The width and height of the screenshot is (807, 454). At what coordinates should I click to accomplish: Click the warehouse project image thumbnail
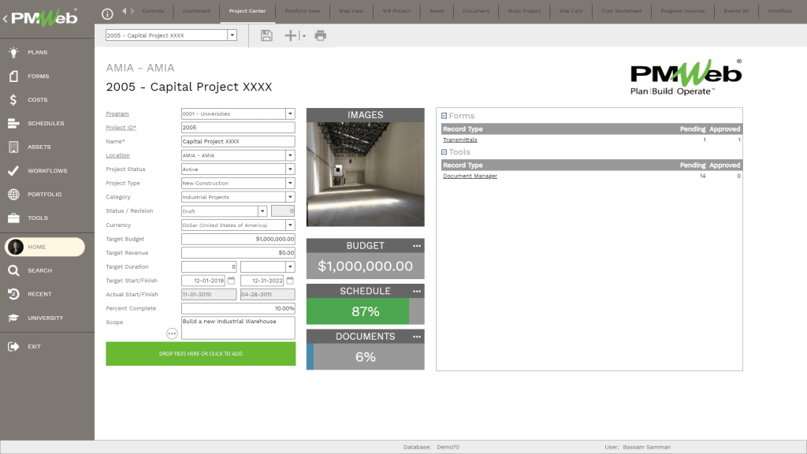[365, 174]
